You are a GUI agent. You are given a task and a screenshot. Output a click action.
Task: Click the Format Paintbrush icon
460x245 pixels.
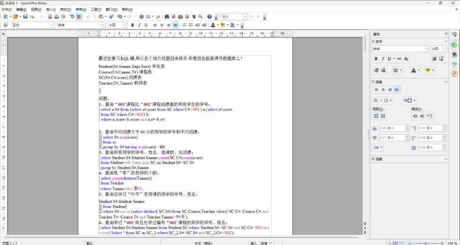111,17
